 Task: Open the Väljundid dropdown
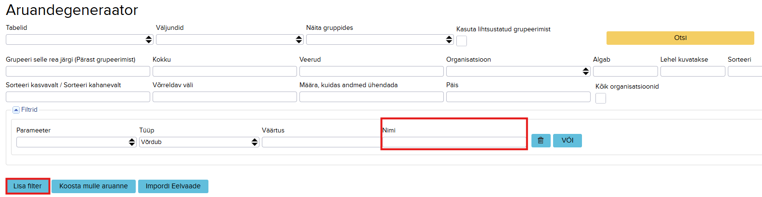coord(230,39)
